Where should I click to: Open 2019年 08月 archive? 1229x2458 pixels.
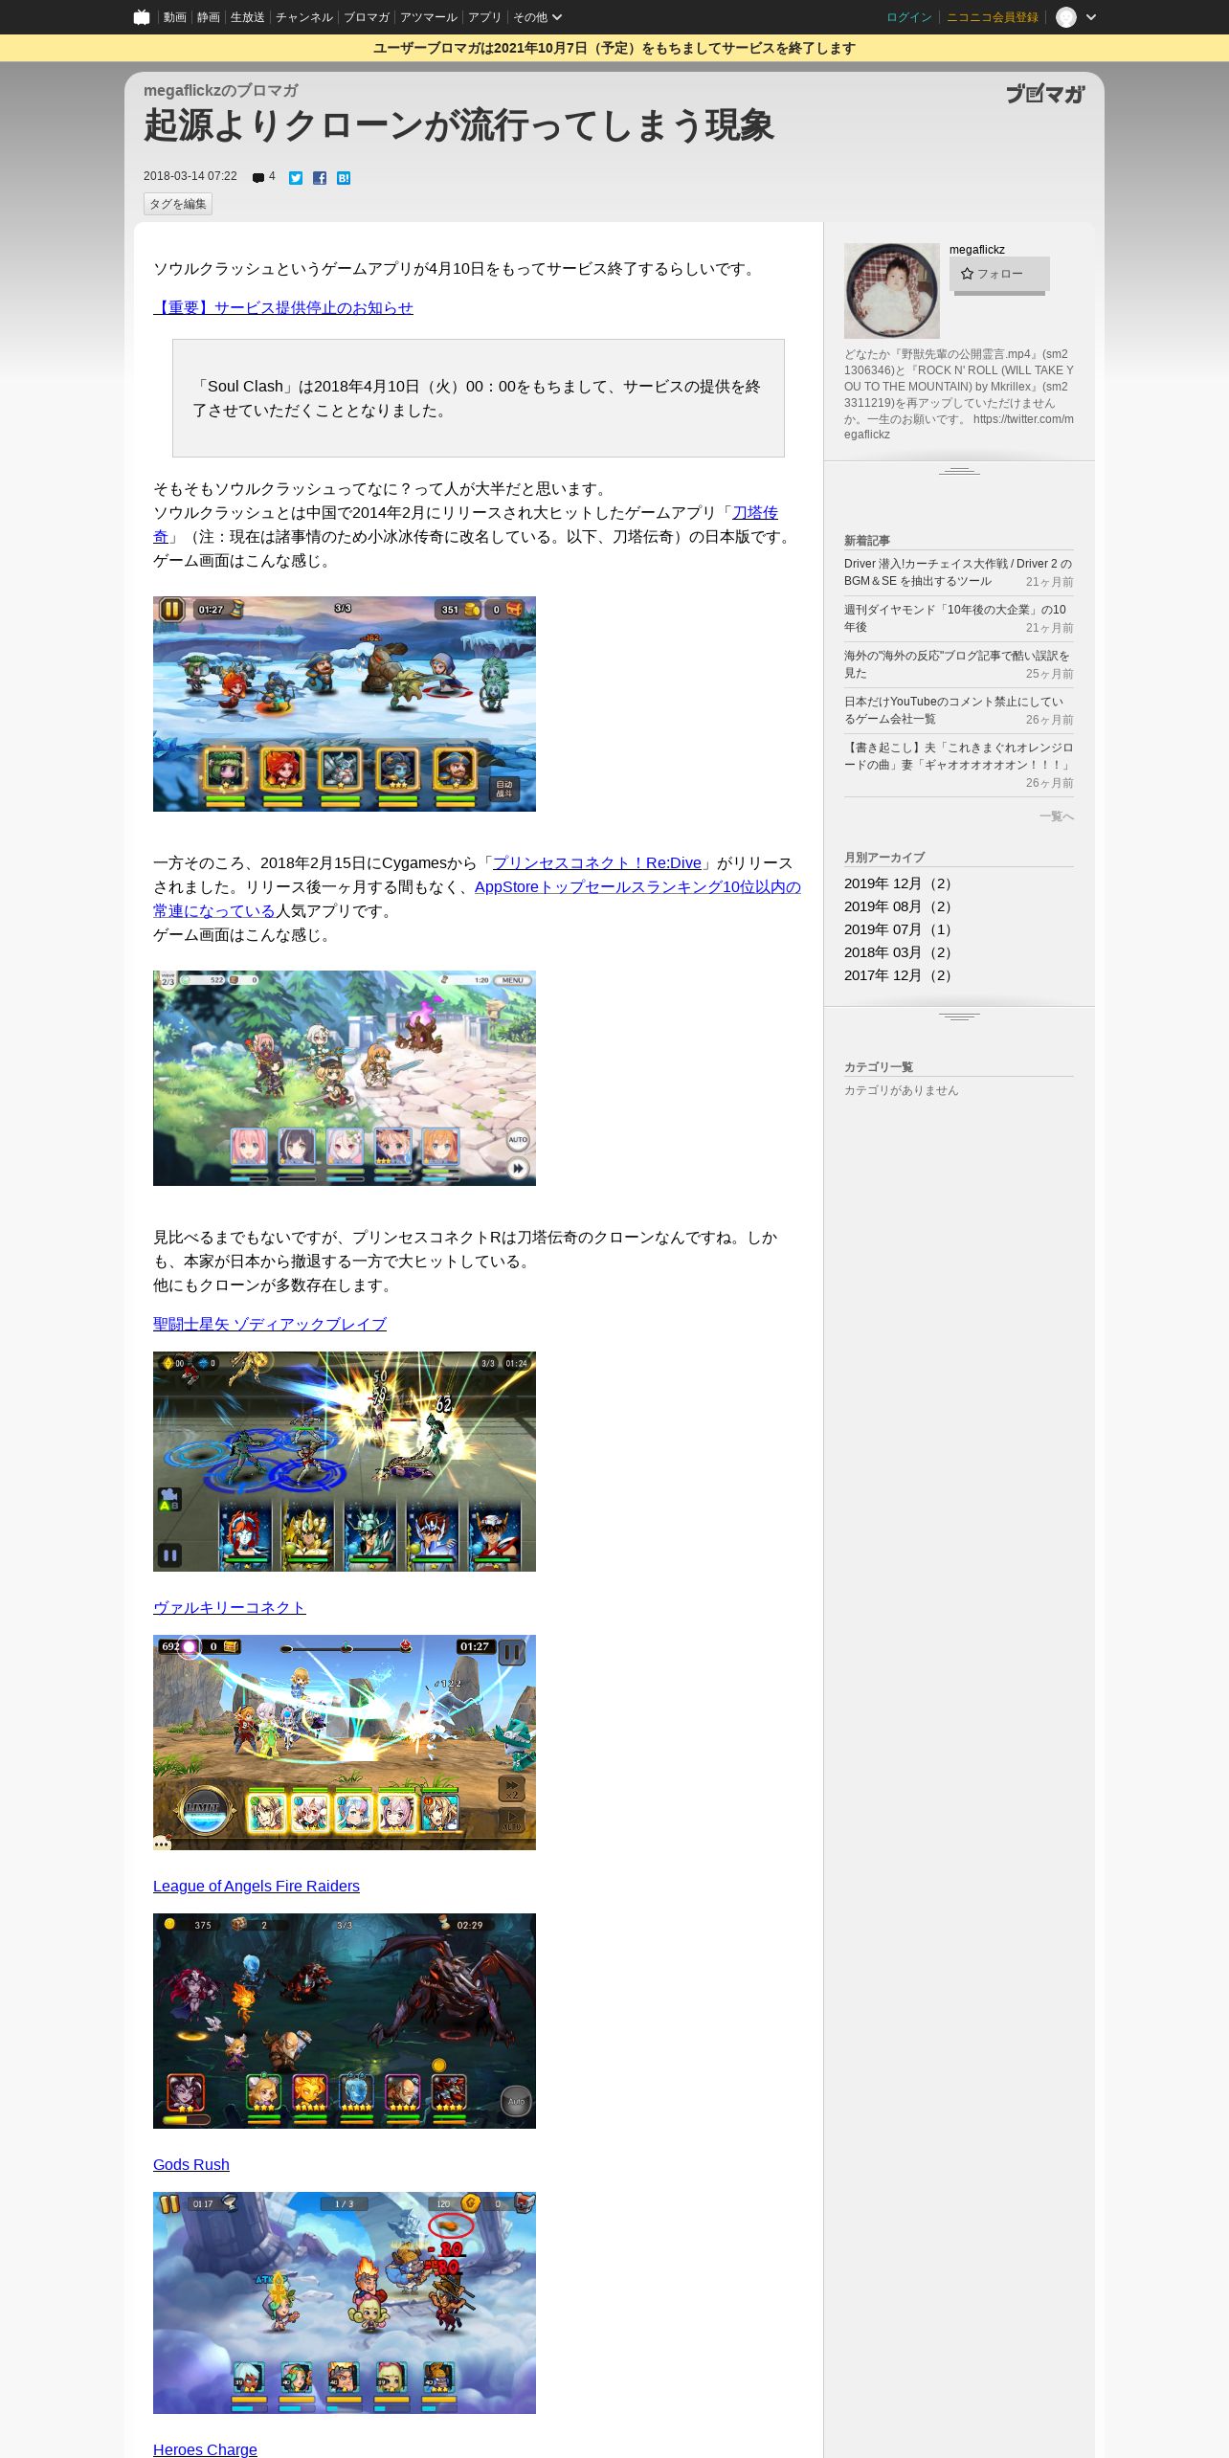900,906
